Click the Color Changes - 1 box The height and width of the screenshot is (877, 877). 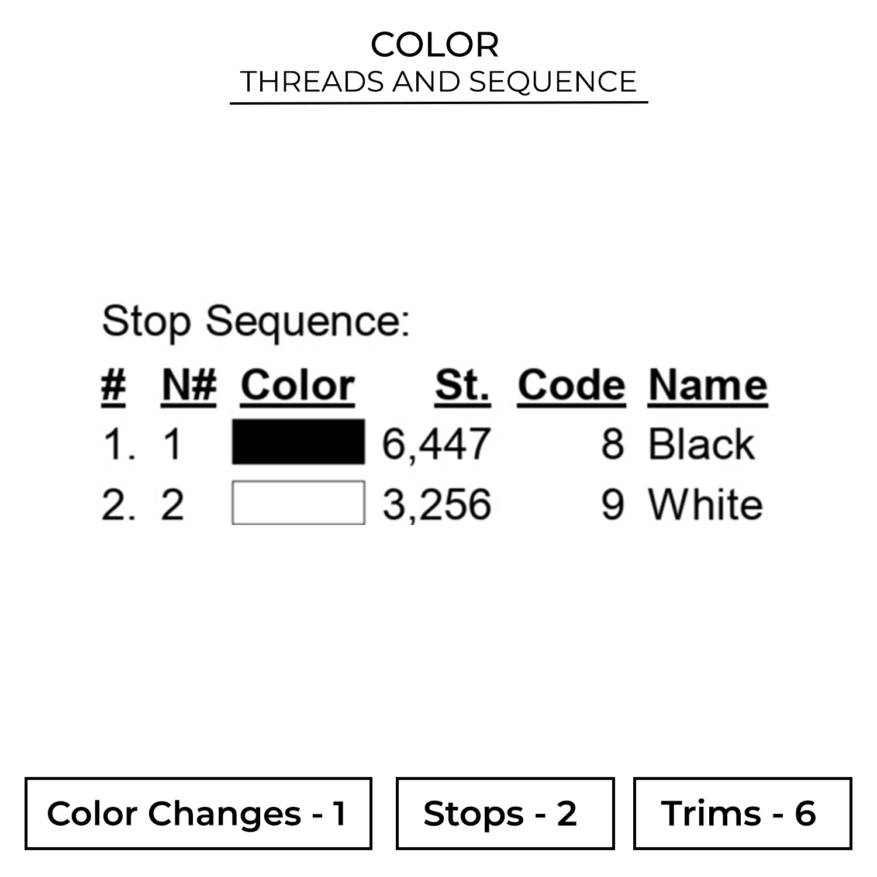click(x=198, y=813)
